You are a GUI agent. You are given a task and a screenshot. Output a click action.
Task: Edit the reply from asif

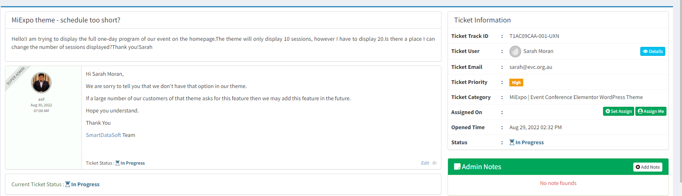425,163
